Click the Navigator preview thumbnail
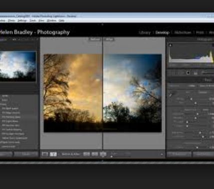The width and height of the screenshot is (214, 189). click(18, 66)
